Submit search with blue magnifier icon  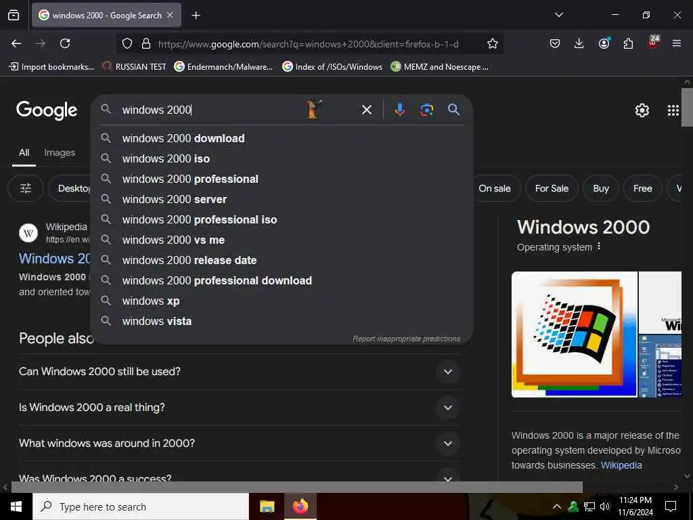tap(453, 109)
